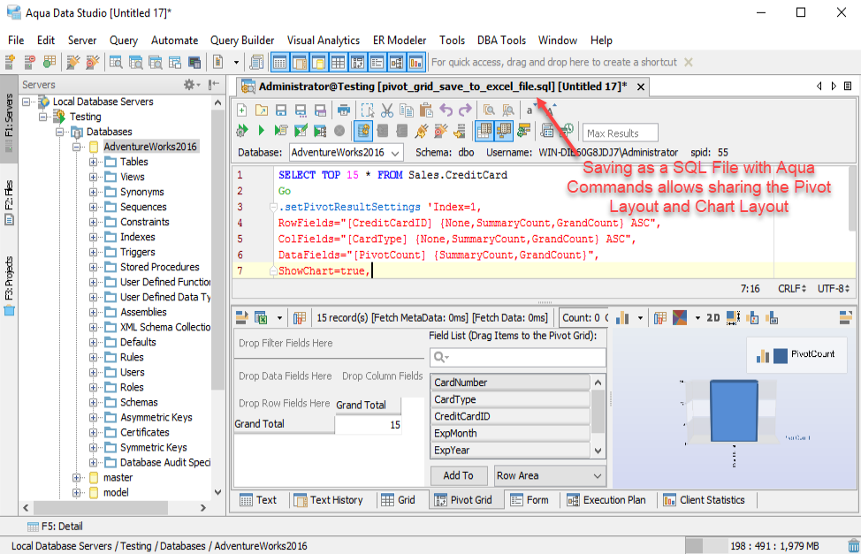
Task: Open the Query Builder menu
Action: (242, 41)
